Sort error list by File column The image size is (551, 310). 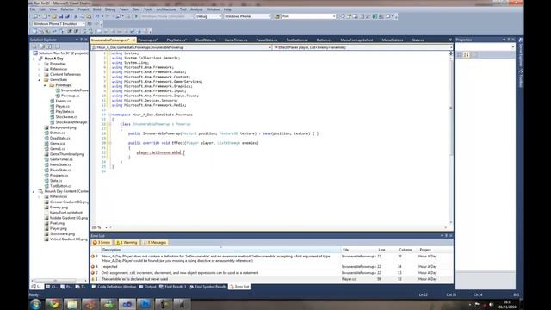tap(358, 250)
